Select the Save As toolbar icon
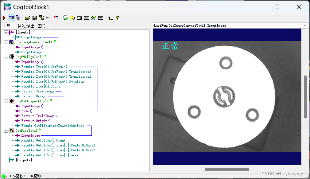The width and height of the screenshot is (310, 179). click(x=41, y=18)
